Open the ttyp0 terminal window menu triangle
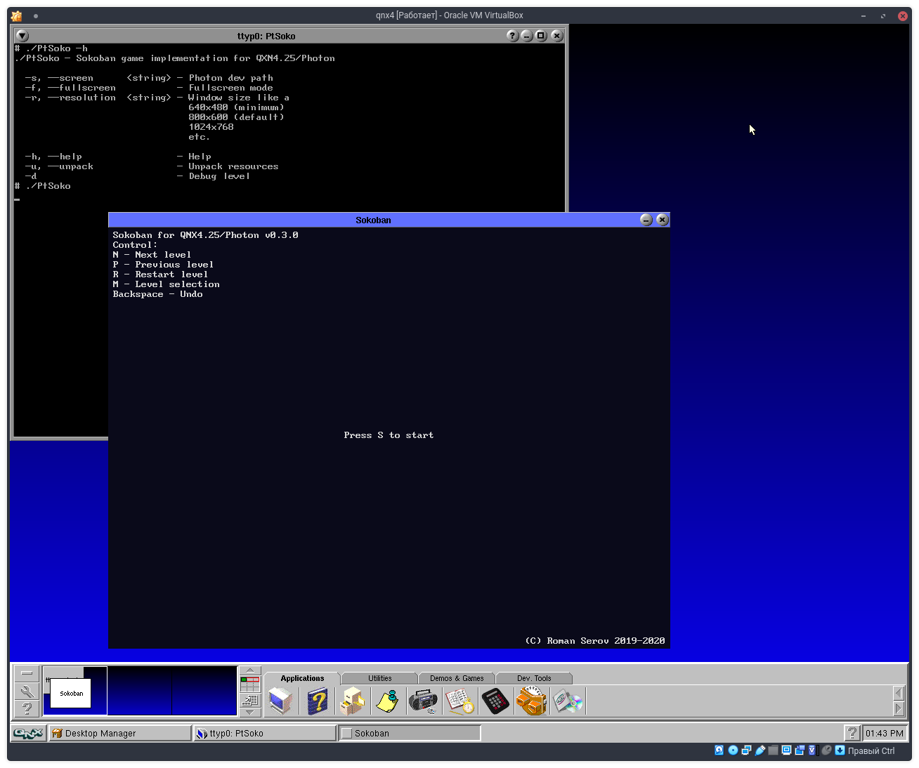 pos(22,36)
